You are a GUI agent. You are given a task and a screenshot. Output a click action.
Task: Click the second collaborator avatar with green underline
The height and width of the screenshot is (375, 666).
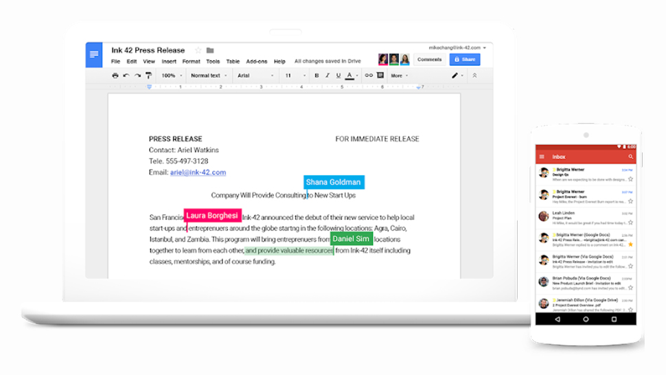click(394, 60)
